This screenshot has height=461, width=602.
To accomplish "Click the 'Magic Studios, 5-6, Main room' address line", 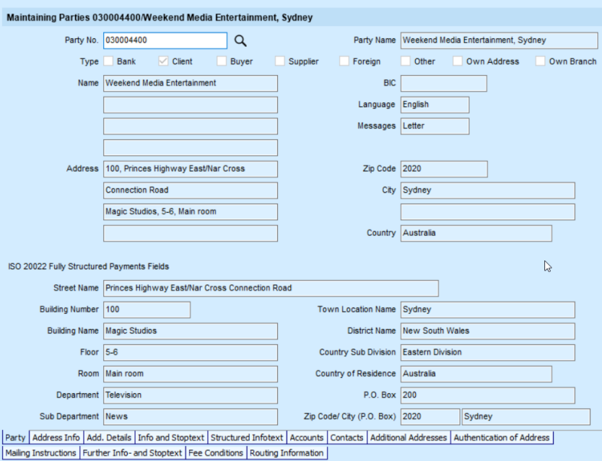I will [x=191, y=212].
